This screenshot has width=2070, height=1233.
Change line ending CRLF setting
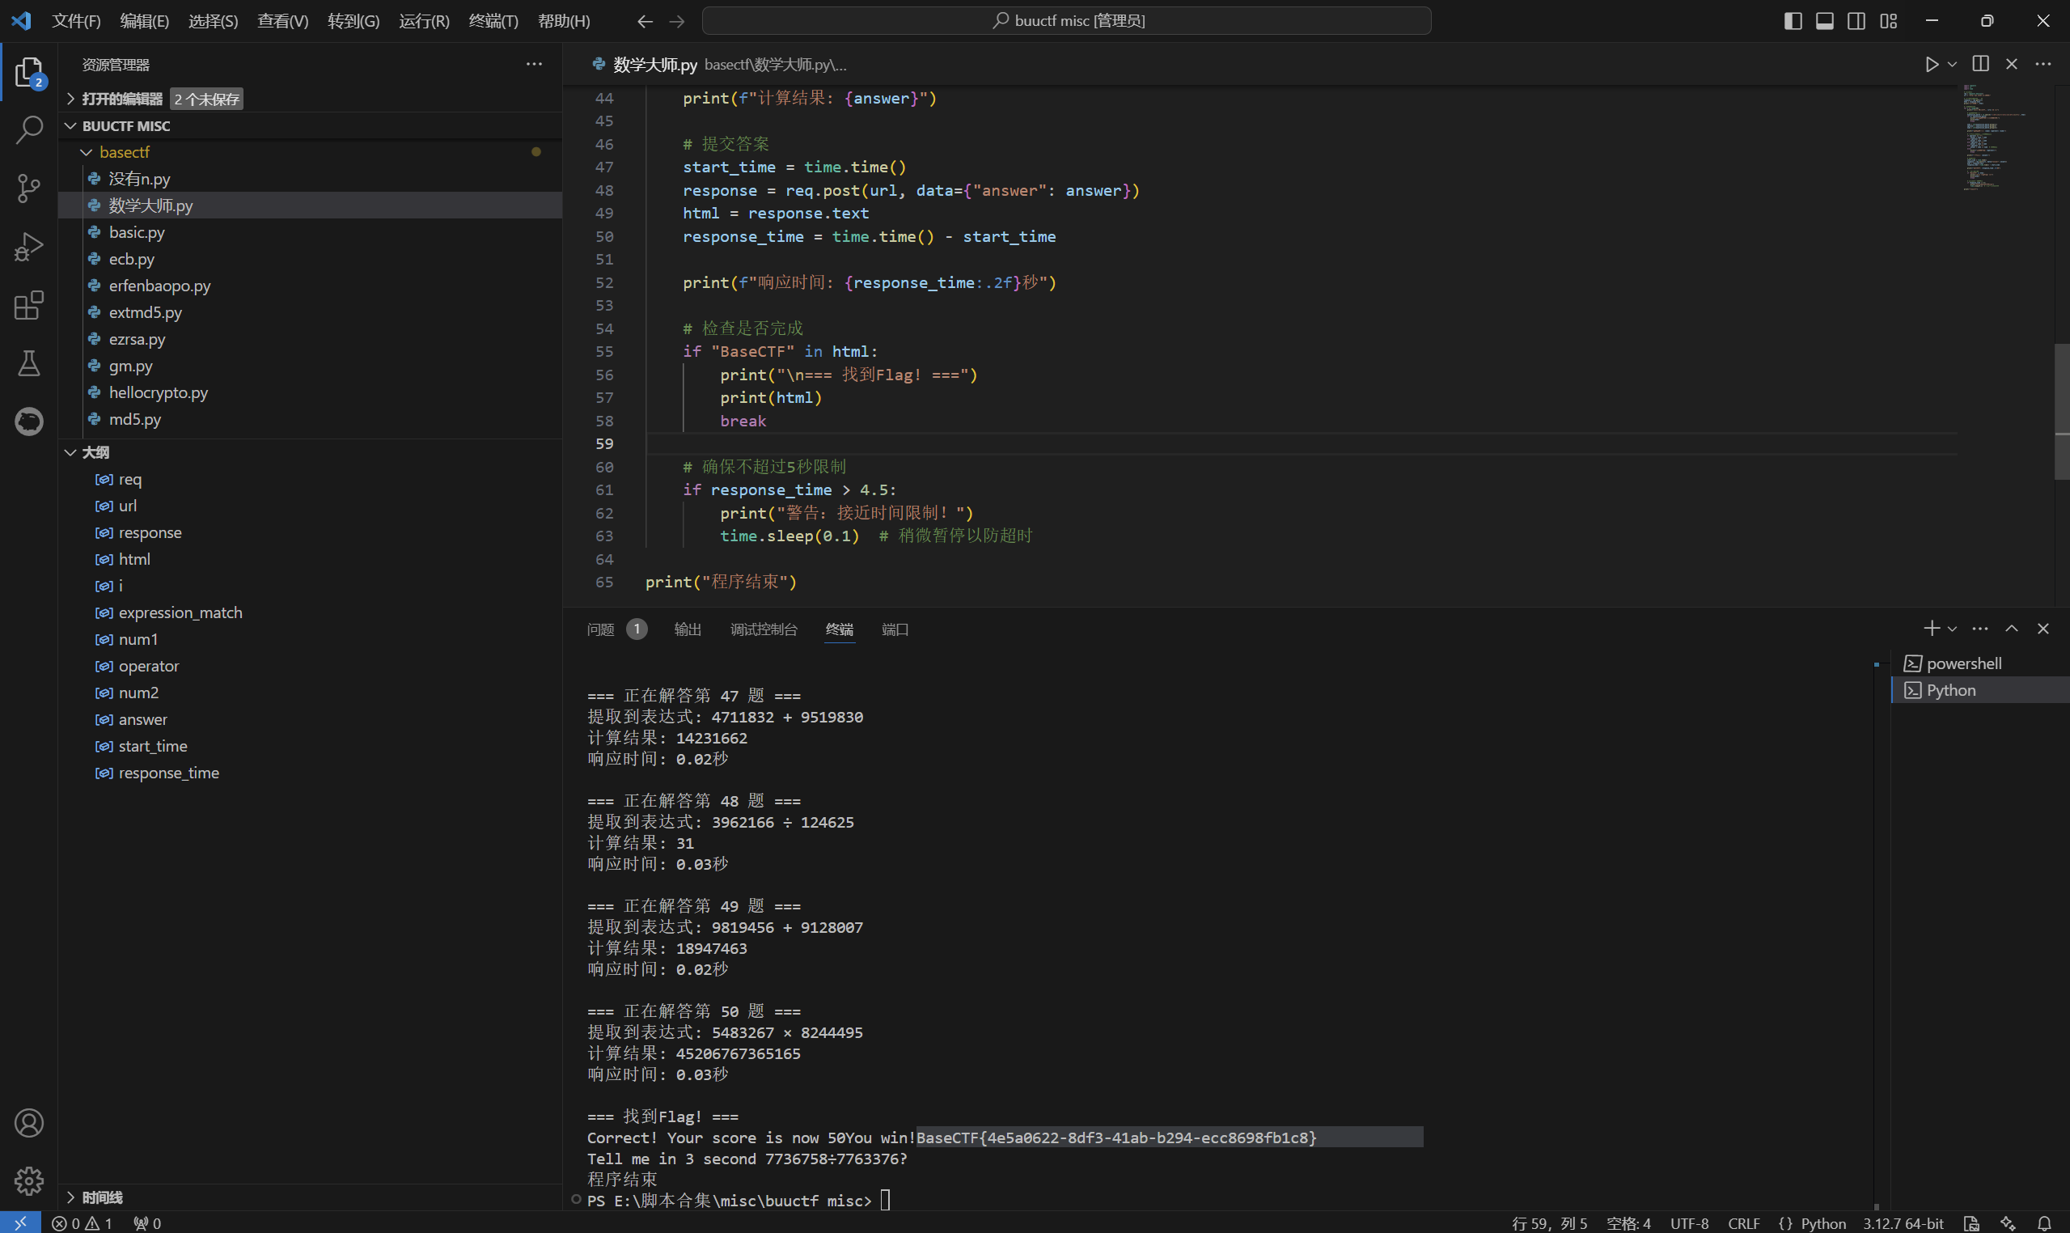pyautogui.click(x=1743, y=1223)
